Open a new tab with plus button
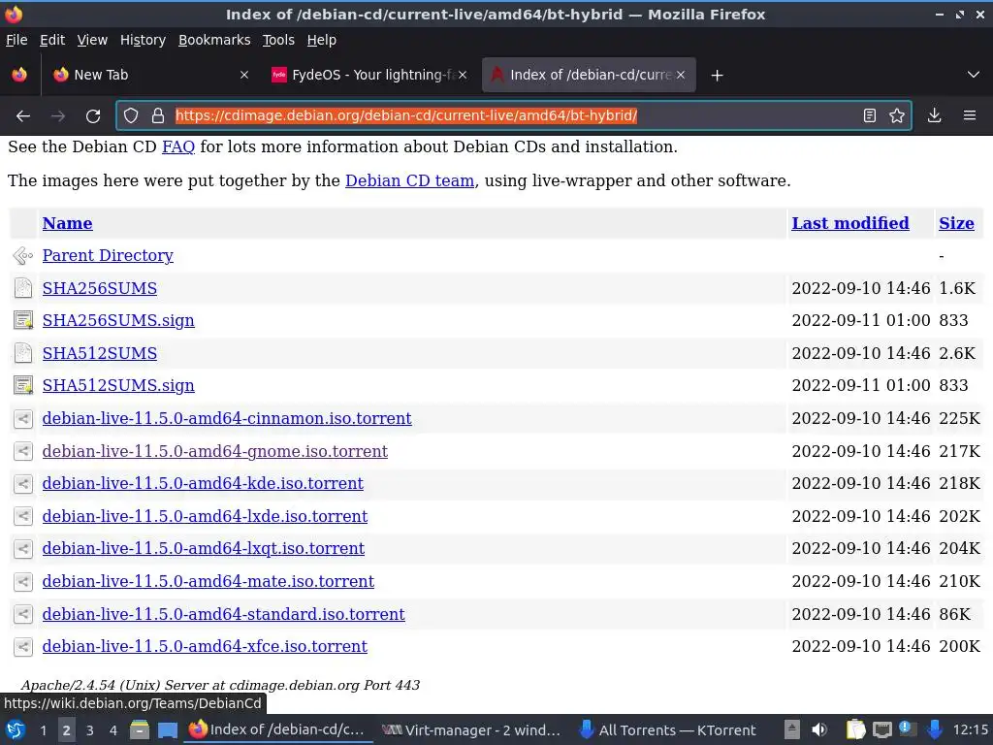Viewport: 993px width, 745px height. point(717,76)
